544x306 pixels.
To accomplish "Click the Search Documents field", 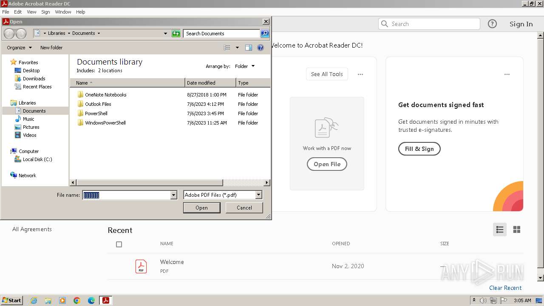I will 221,34.
